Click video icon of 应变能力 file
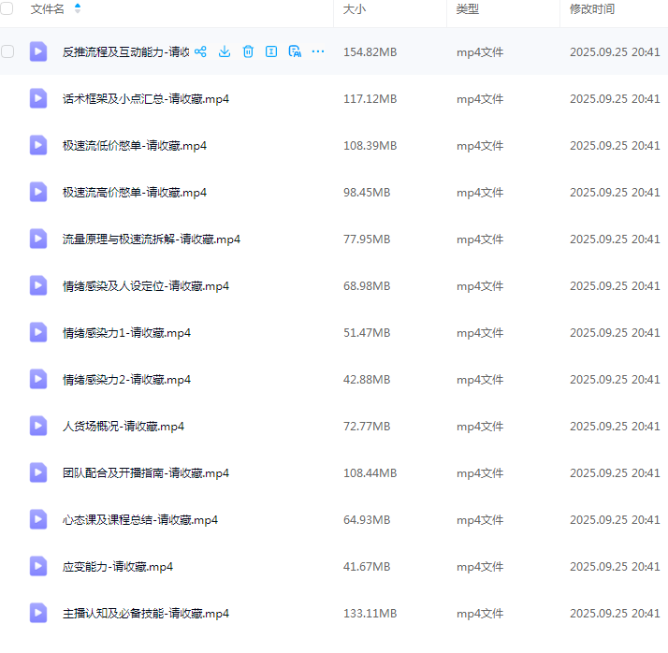This screenshot has height=653, width=668. click(38, 566)
